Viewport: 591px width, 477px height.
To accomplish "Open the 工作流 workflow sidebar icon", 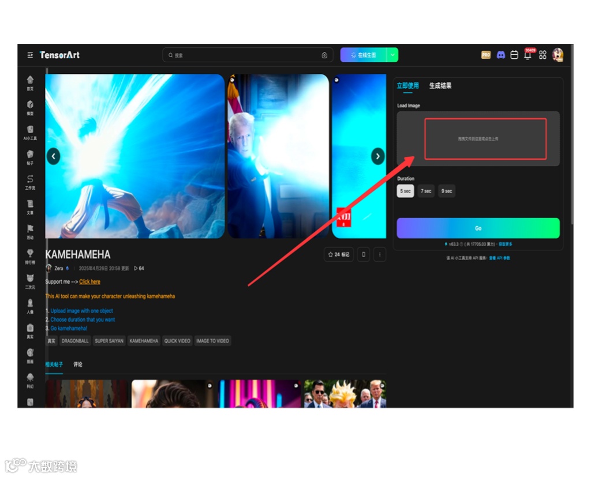I will [x=30, y=182].
